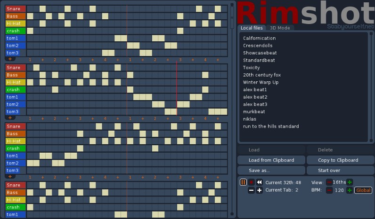Select the tom3 label in the third pattern

[15, 171]
